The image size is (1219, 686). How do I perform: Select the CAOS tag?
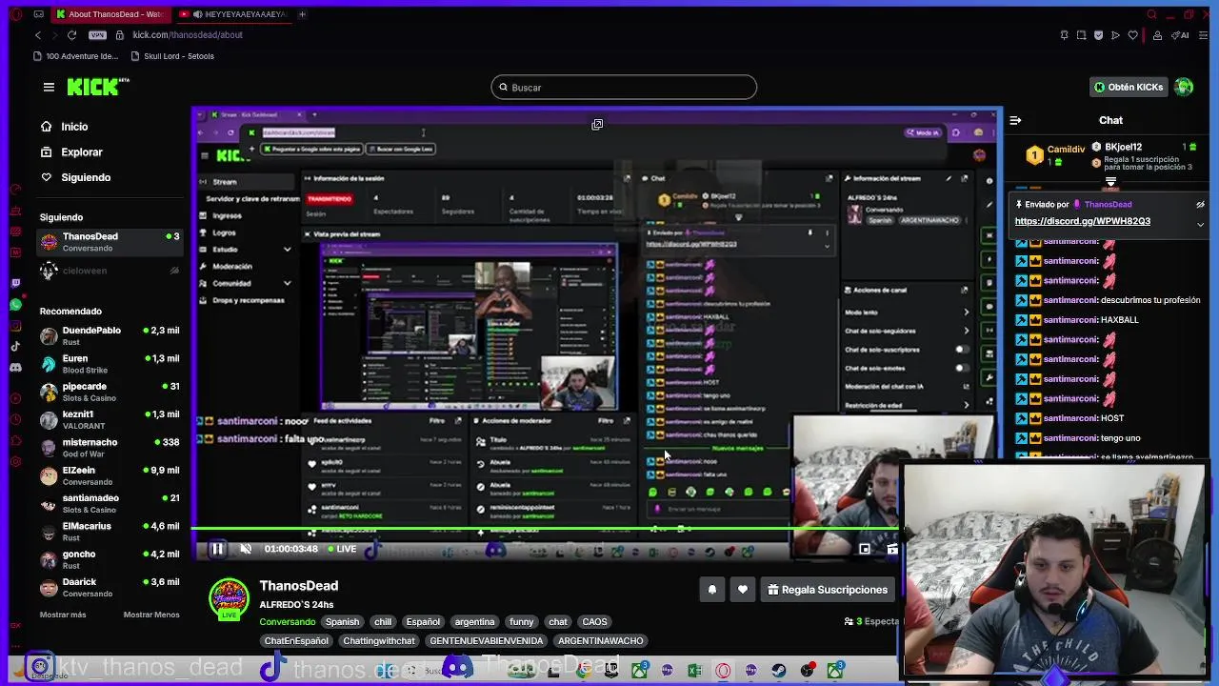coord(594,622)
